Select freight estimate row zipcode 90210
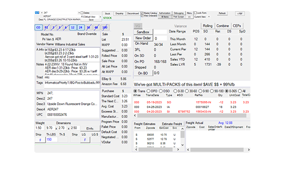The height and width of the screenshot is (174, 285). pos(157,143)
